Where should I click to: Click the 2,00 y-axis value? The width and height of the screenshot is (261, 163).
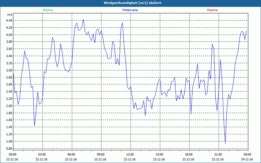(9, 106)
